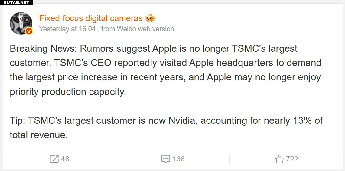Click the repost share icon
Image resolution: width=345 pixels, height=171 pixels.
54,159
